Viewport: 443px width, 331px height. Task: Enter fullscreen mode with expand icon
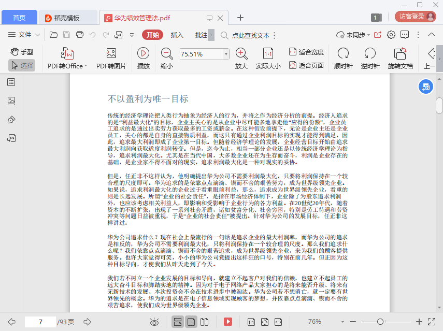(432, 322)
